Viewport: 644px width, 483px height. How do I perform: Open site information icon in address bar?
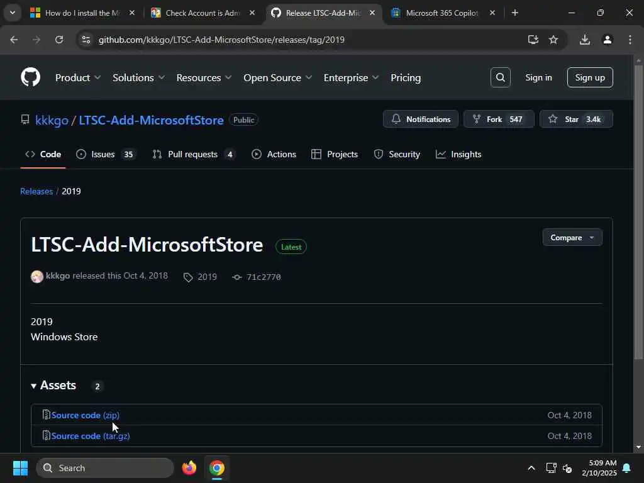point(86,40)
